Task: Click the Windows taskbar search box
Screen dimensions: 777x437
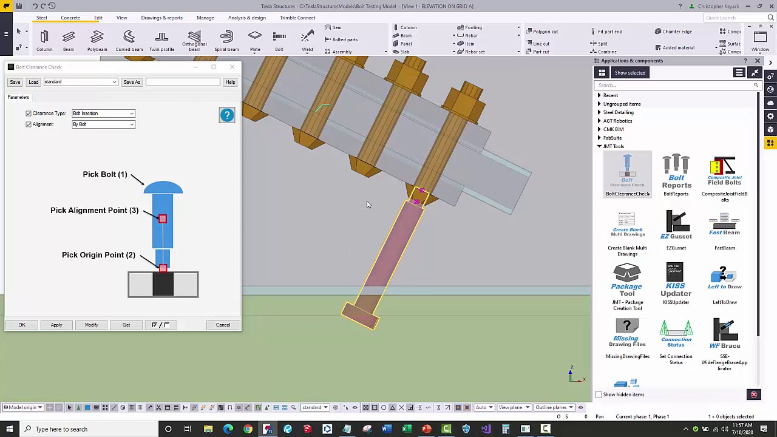Action: [x=89, y=429]
